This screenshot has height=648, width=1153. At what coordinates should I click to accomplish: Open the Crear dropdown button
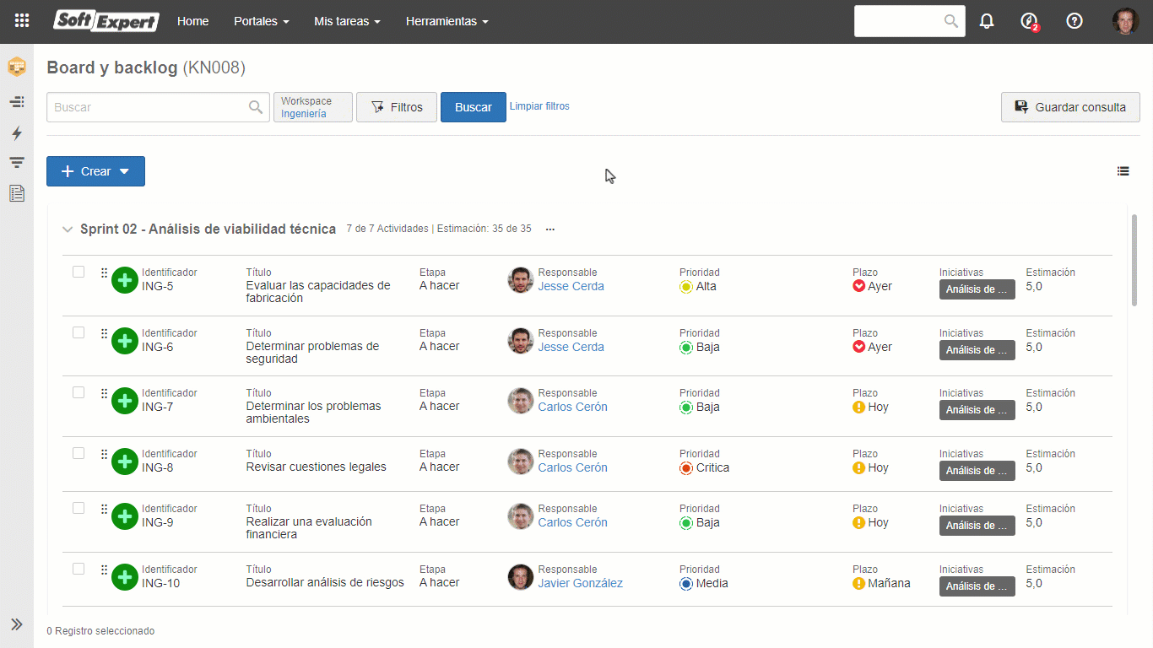point(95,171)
